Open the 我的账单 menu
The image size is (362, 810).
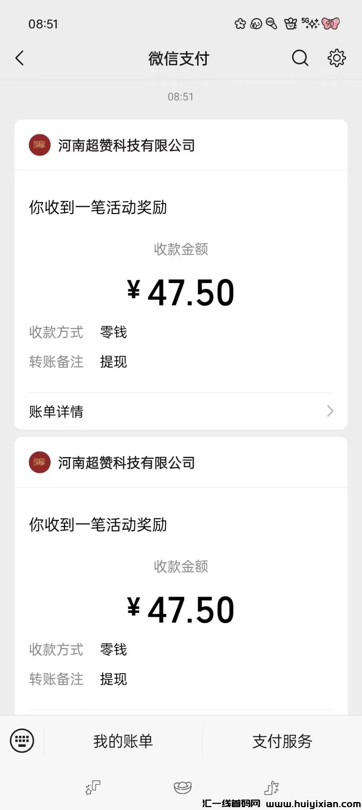pos(123,741)
